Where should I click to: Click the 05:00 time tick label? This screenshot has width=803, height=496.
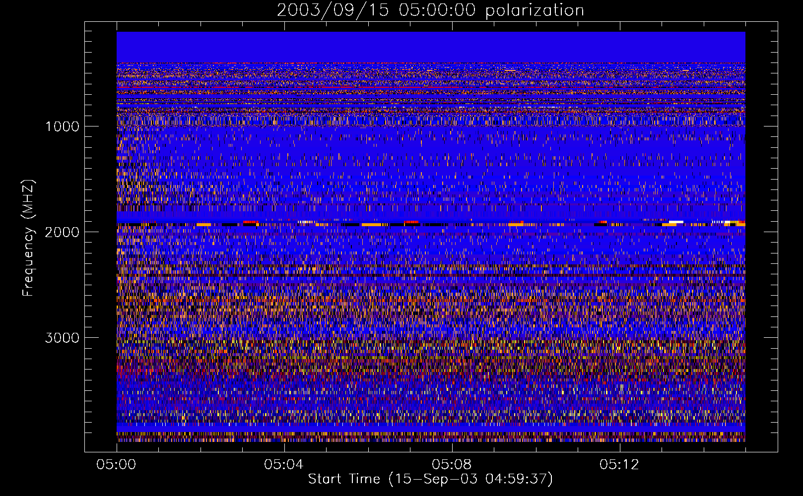coord(116,465)
